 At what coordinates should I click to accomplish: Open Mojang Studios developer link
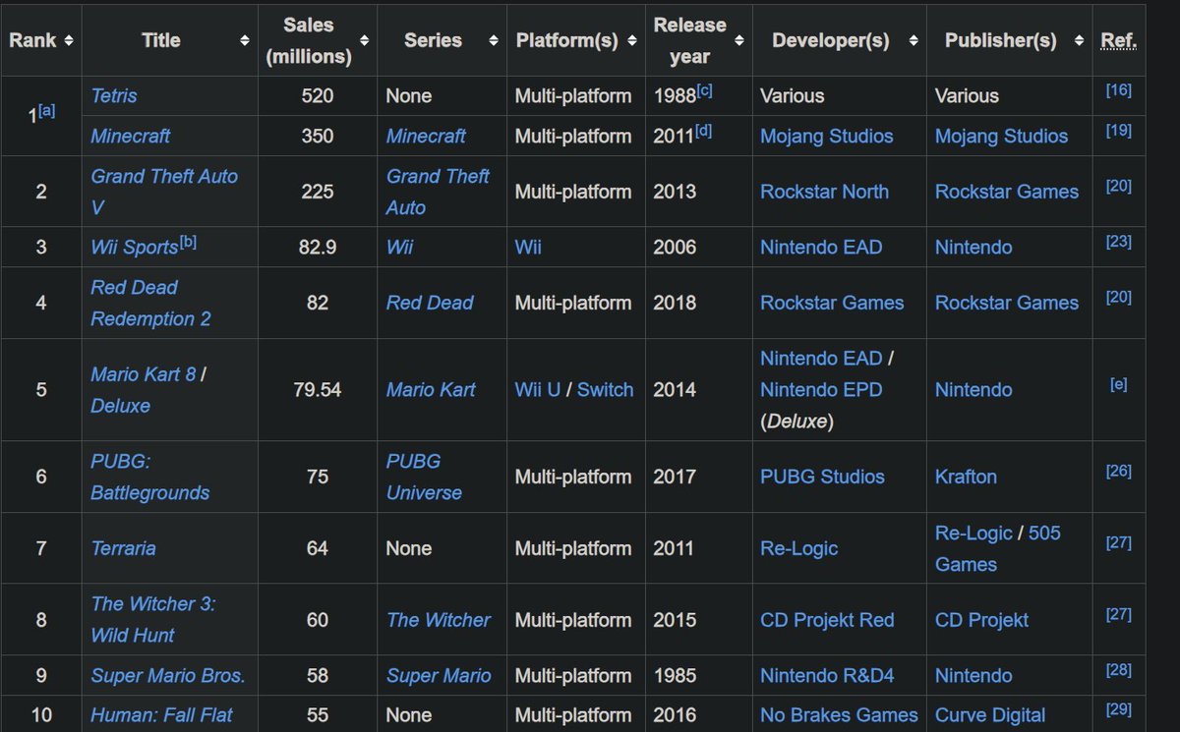pyautogui.click(x=827, y=136)
